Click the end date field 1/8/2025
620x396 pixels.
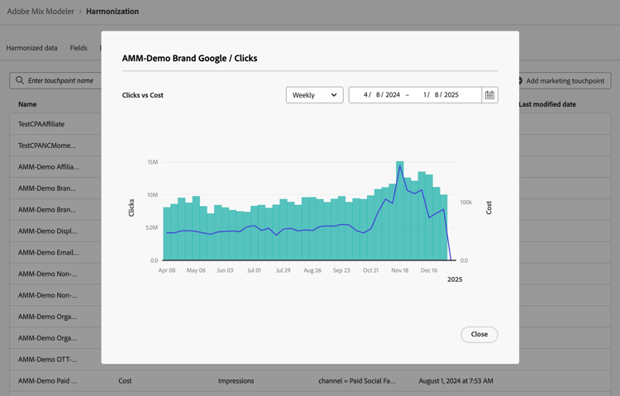pyautogui.click(x=441, y=95)
